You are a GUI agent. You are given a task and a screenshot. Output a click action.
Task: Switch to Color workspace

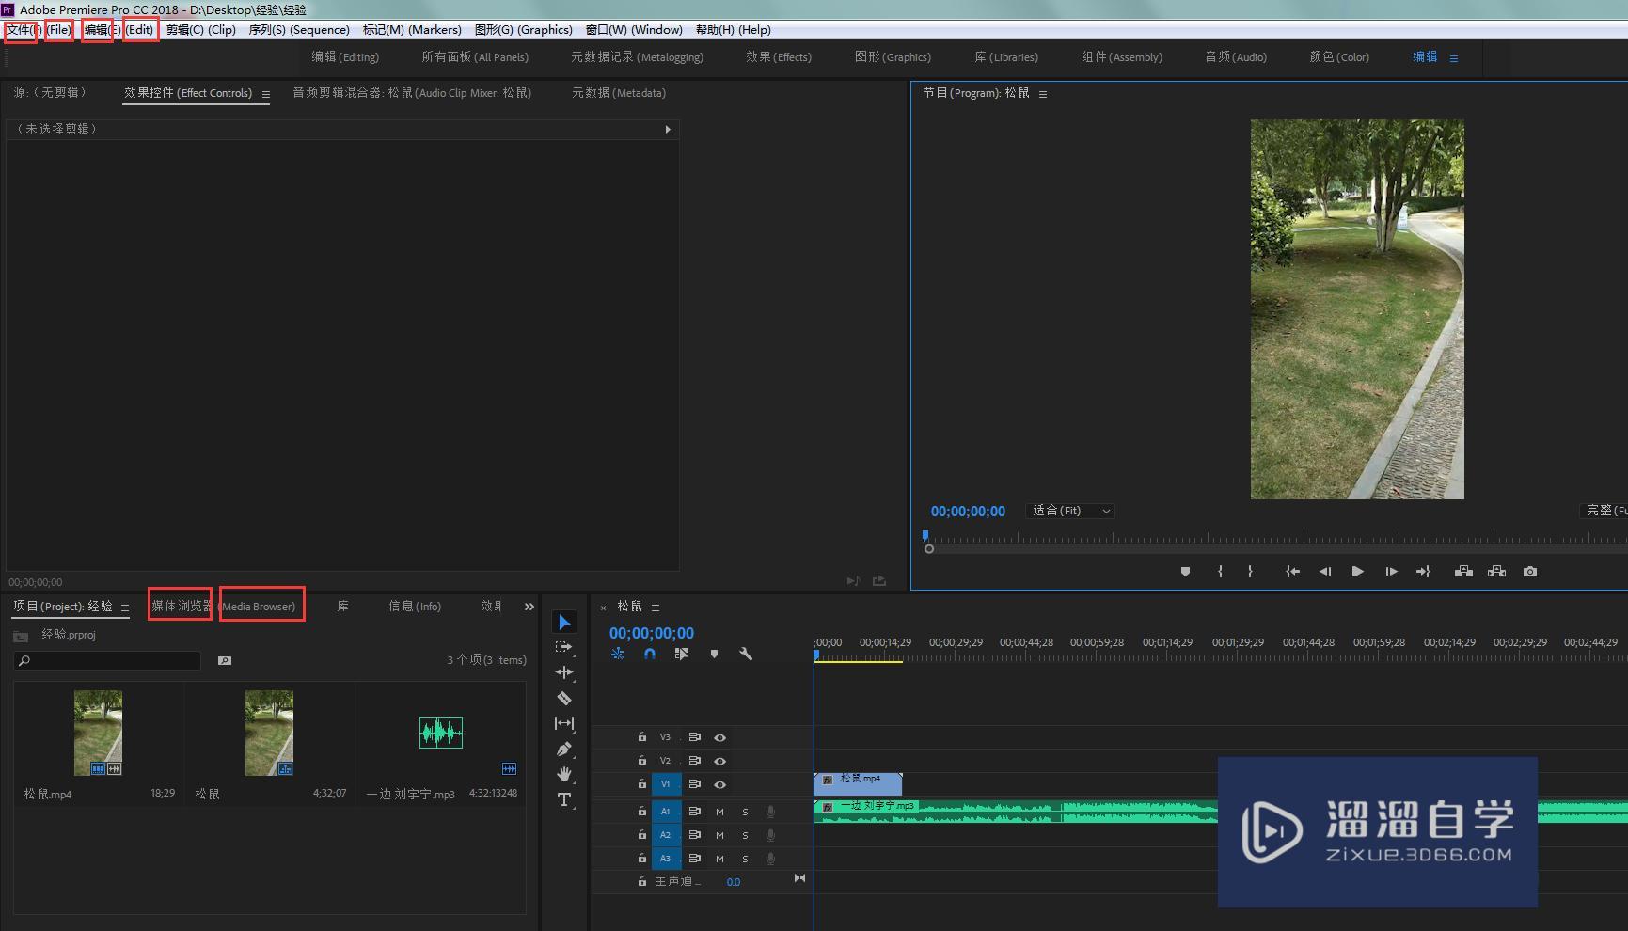1339,57
